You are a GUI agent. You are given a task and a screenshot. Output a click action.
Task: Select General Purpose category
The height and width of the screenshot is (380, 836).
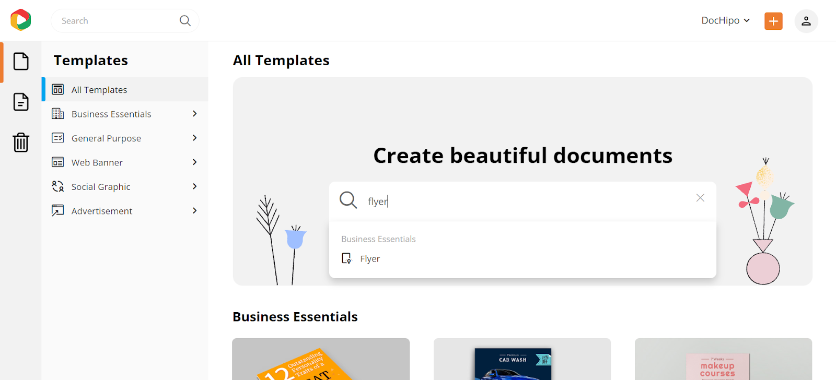coord(125,138)
